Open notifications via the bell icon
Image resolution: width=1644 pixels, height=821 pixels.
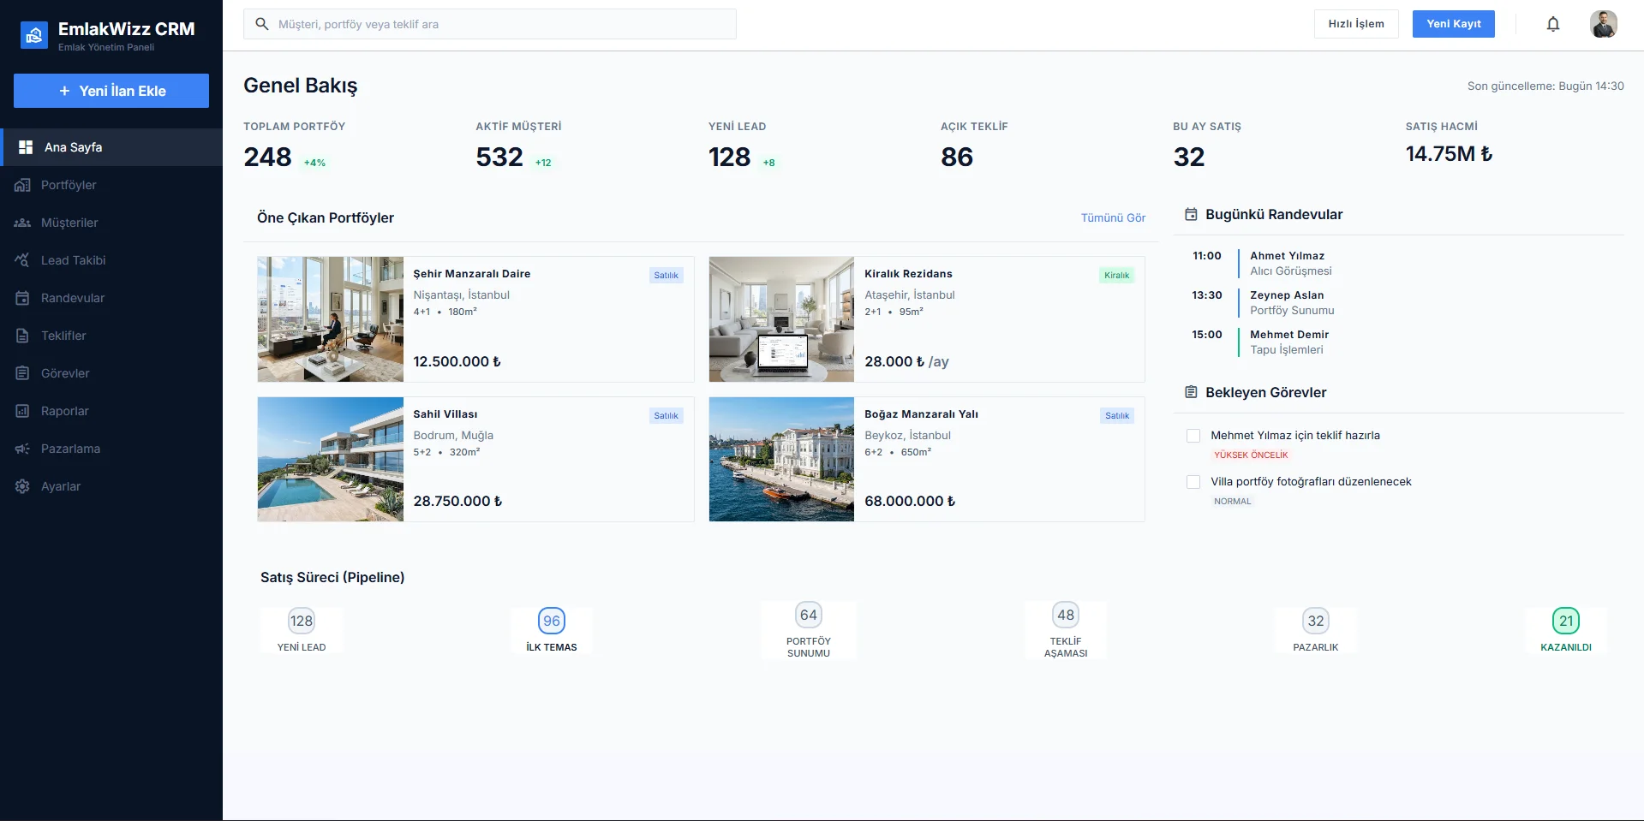coord(1553,24)
